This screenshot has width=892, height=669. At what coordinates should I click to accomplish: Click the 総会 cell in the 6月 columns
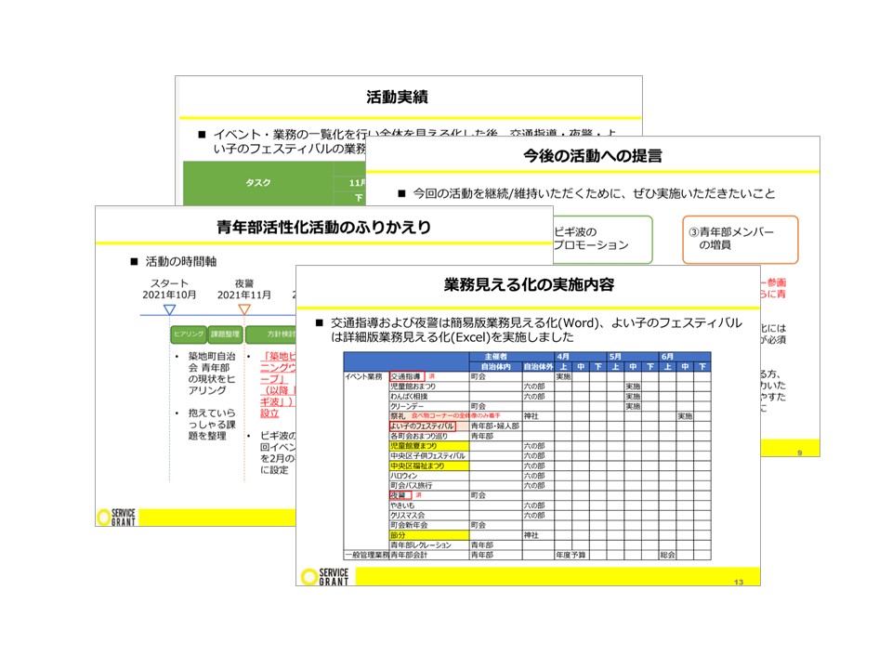pyautogui.click(x=668, y=555)
